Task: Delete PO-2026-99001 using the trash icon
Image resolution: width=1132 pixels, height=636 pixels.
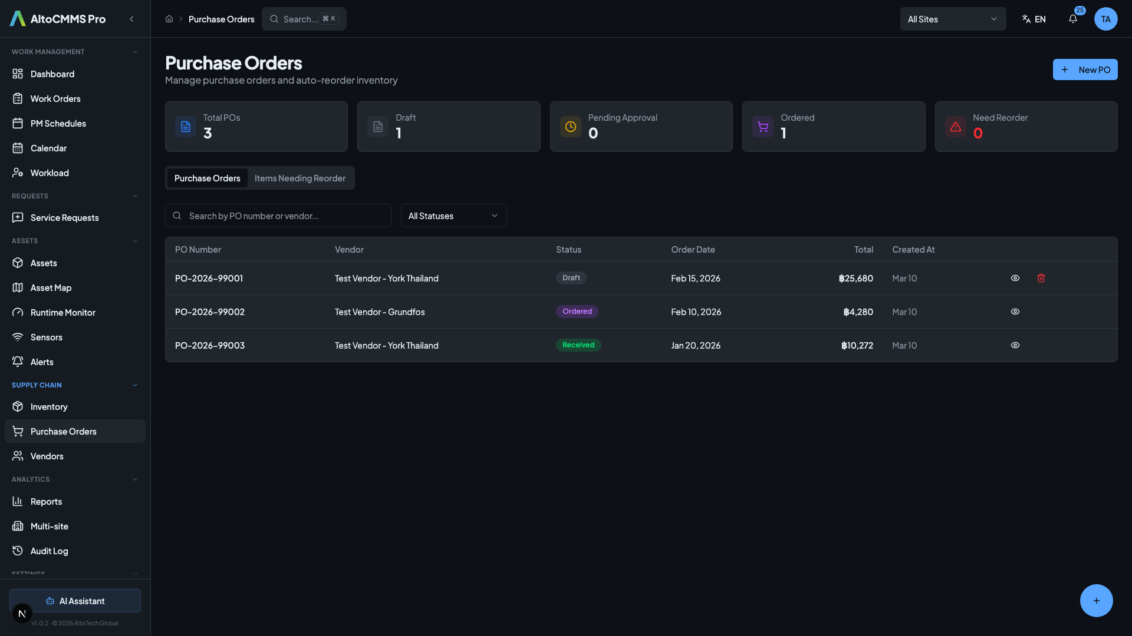Action: point(1041,278)
